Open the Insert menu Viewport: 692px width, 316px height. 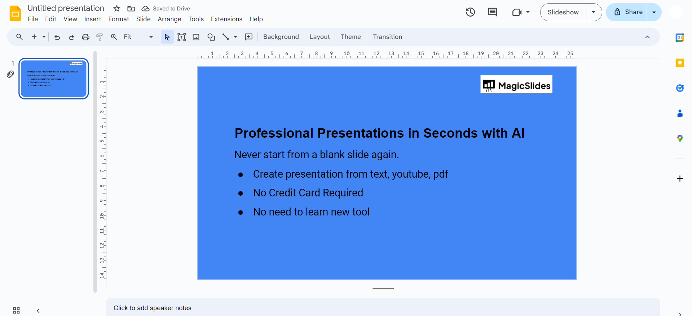[x=93, y=19]
